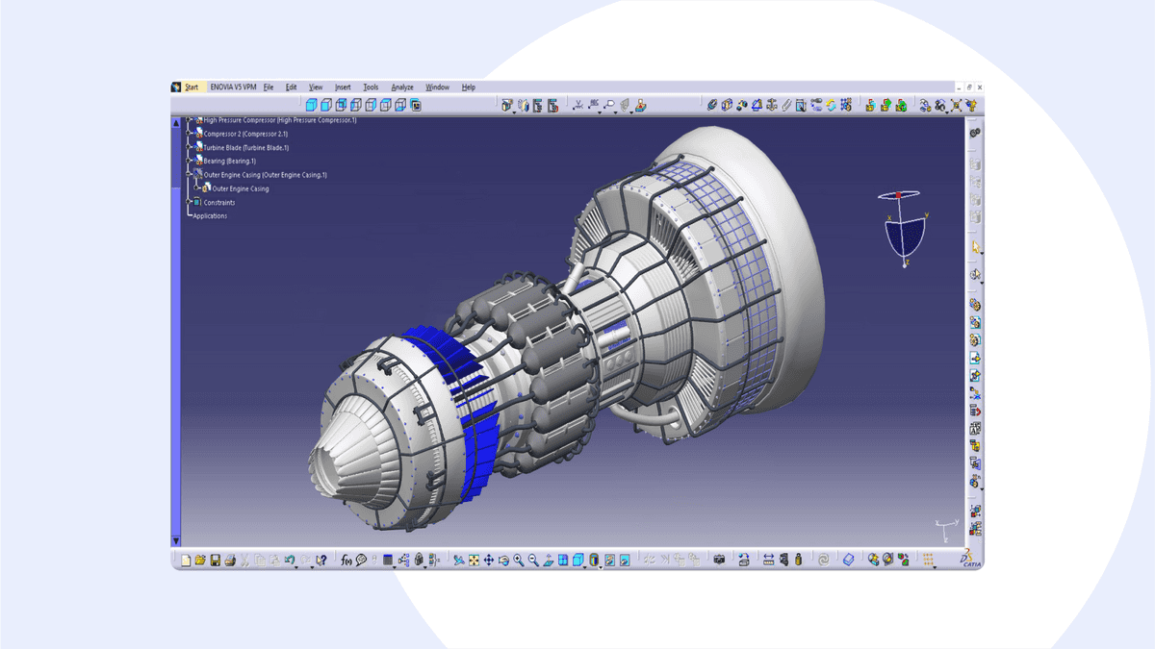Click the tree scrollbar down arrow
Screen dimensions: 1155x649
click(x=176, y=541)
